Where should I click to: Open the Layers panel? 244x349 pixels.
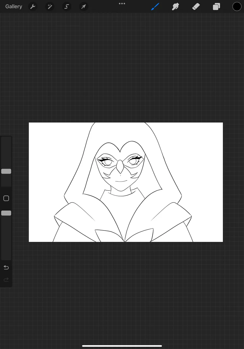[216, 7]
